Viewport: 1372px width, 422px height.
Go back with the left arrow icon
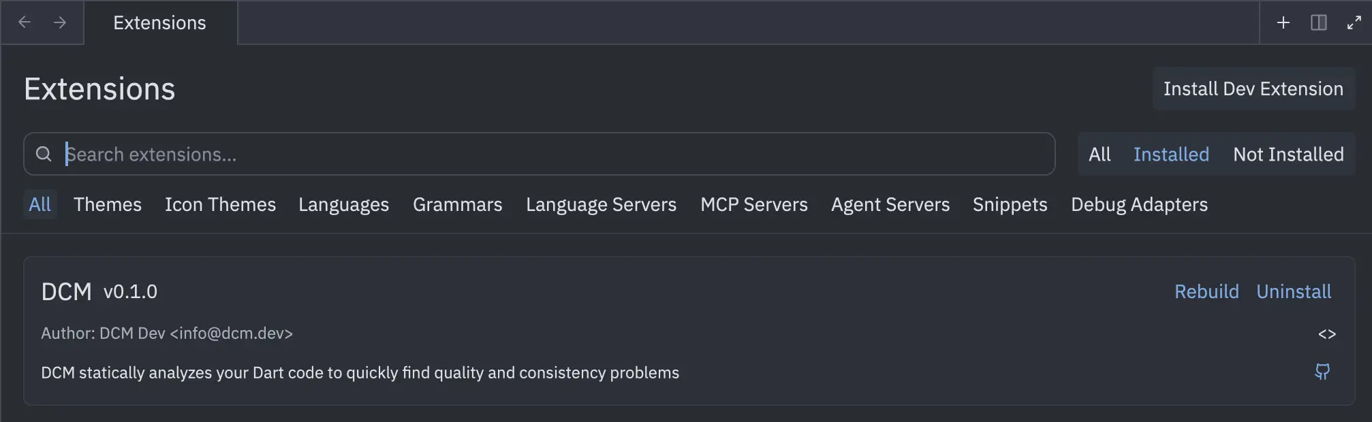pos(25,22)
